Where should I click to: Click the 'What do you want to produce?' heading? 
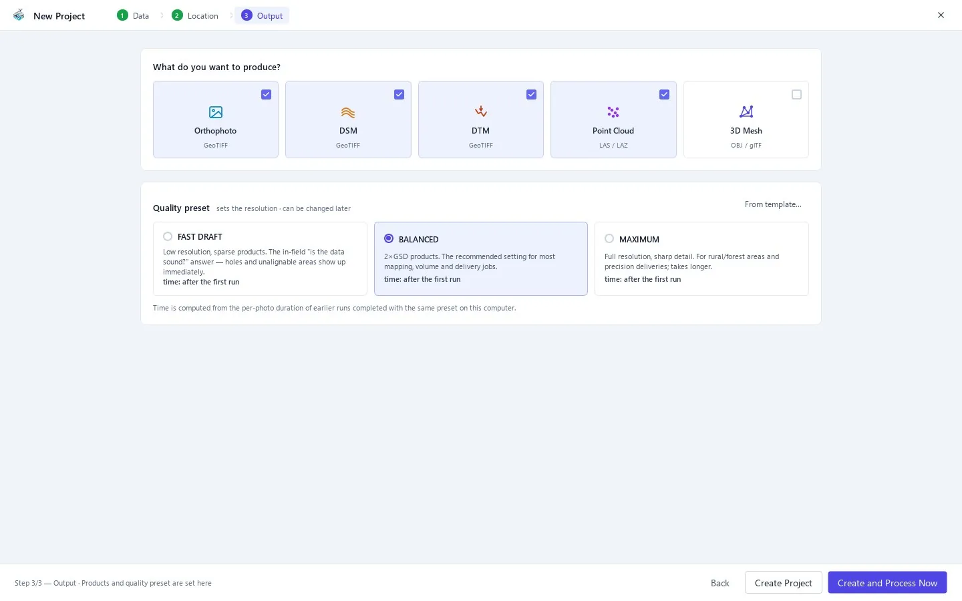pos(216,67)
